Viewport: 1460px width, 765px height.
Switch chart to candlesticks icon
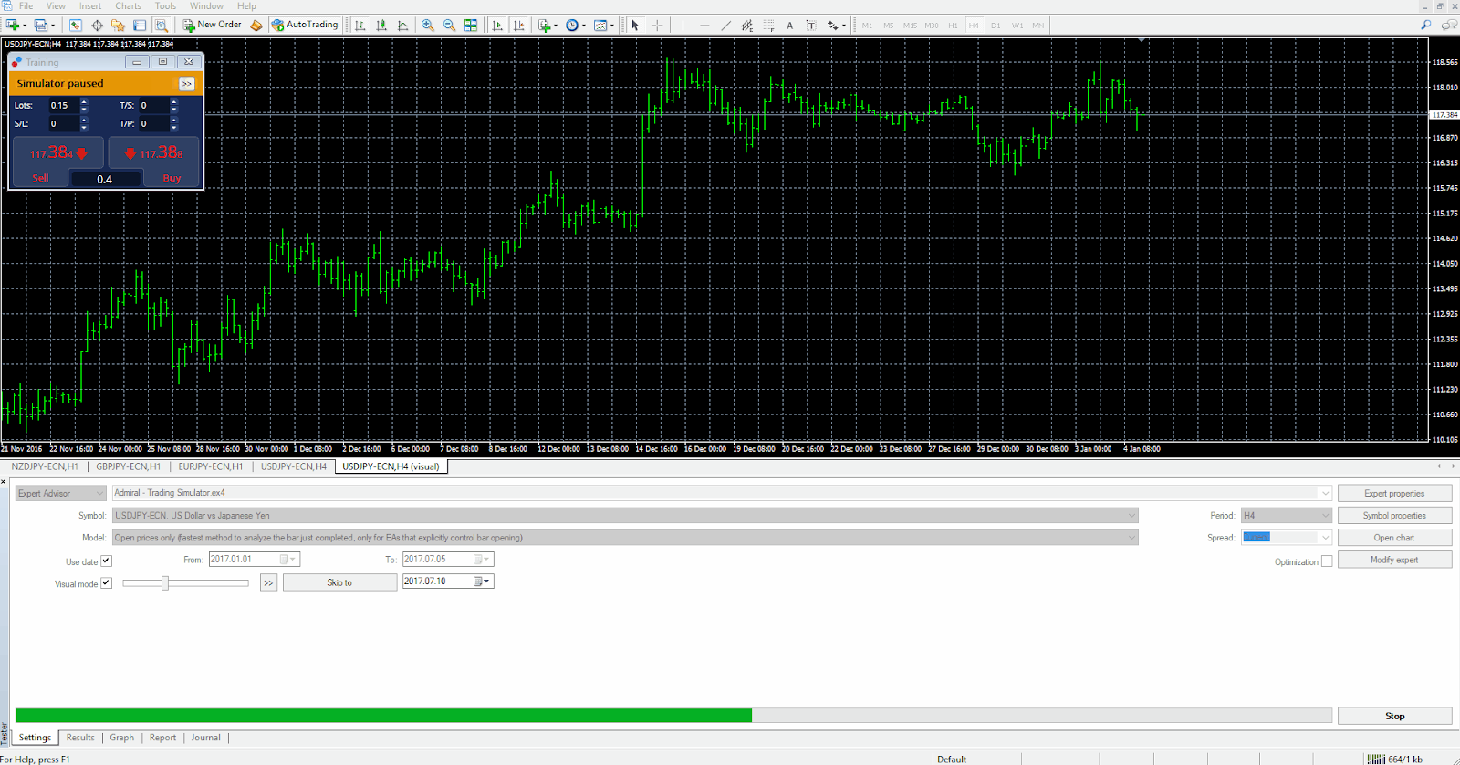click(381, 26)
